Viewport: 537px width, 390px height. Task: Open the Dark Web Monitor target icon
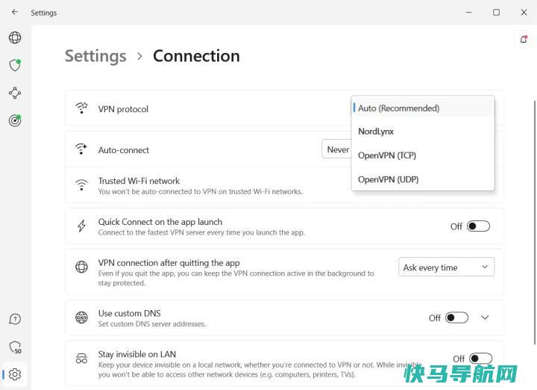point(15,120)
